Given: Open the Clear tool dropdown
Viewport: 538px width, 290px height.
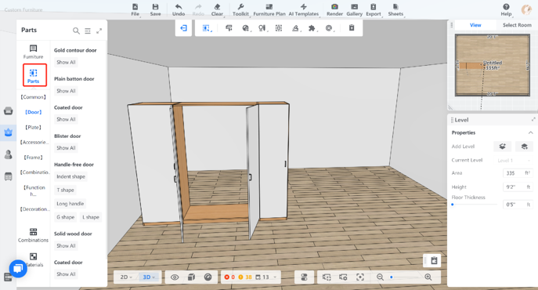Looking at the screenshot, I should (217, 10).
